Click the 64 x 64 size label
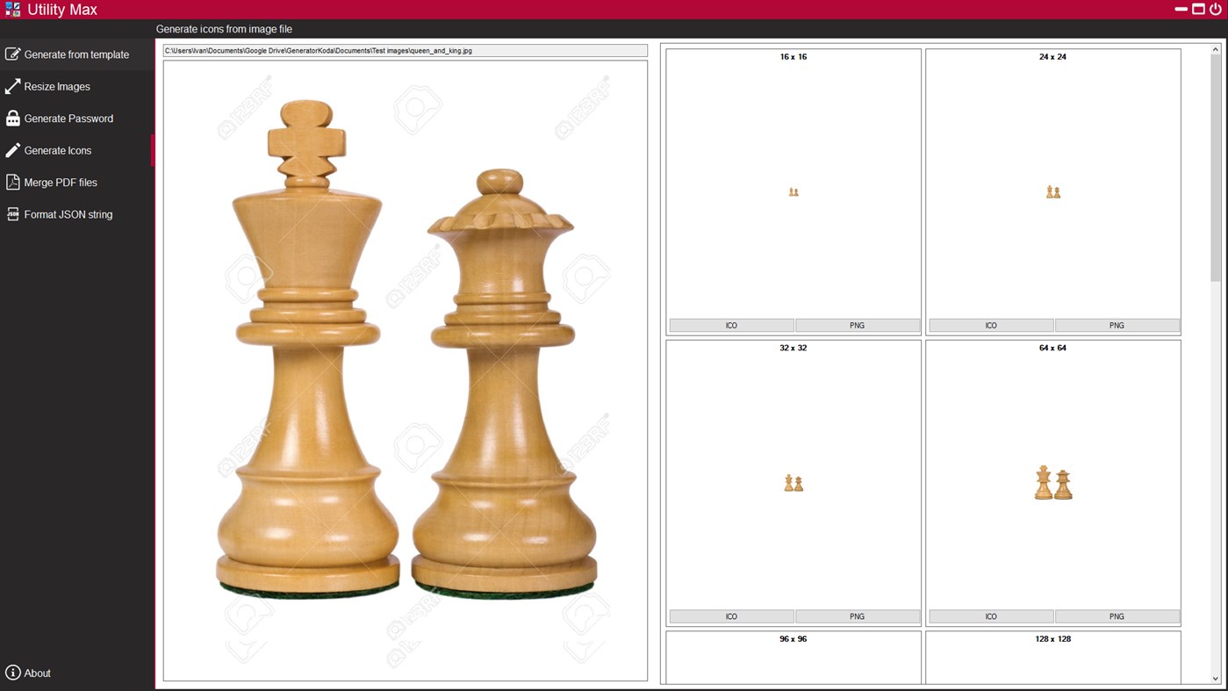Viewport: 1228px width, 691px height. pos(1052,349)
